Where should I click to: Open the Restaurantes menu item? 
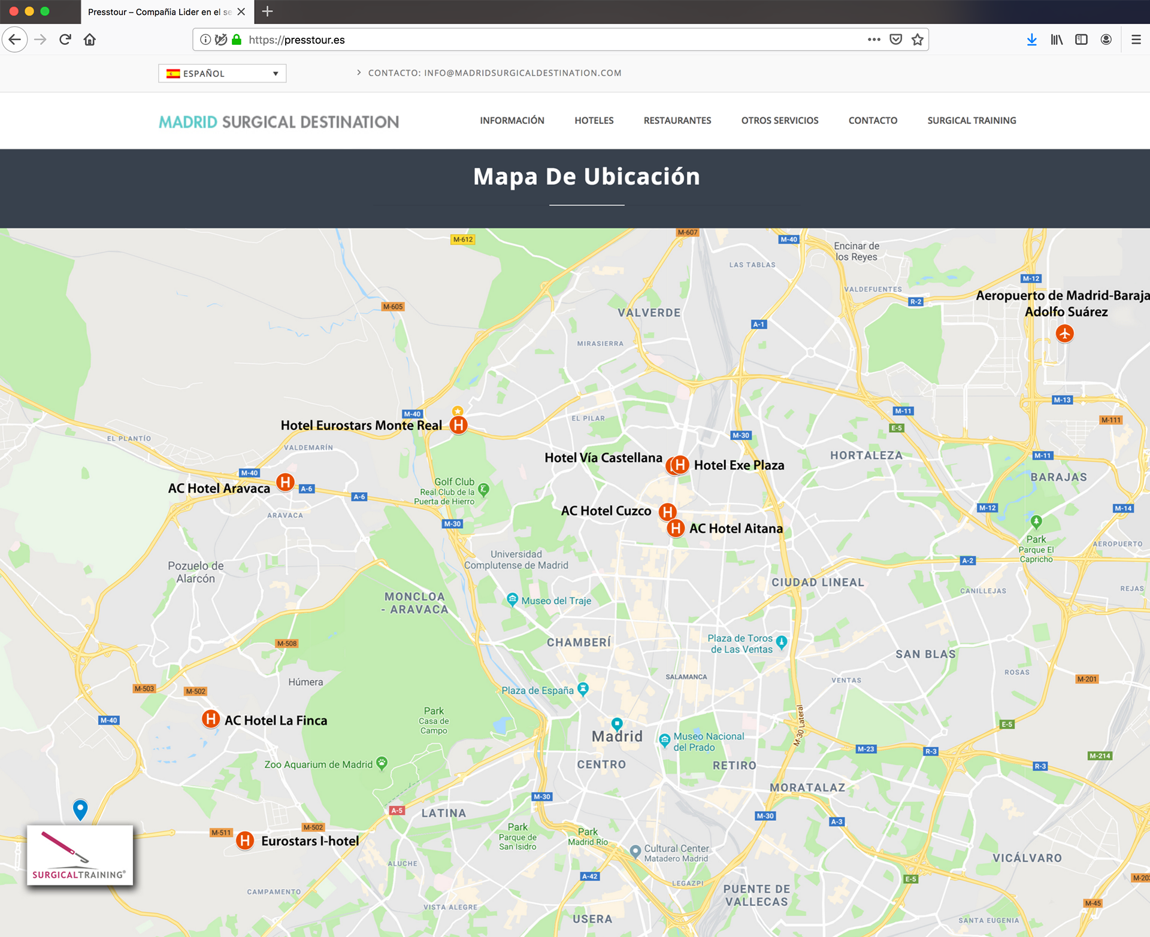[677, 120]
